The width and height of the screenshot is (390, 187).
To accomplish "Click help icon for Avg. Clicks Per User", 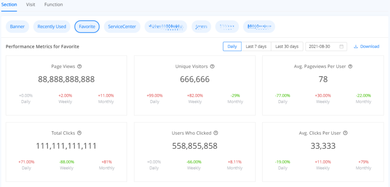I will pos(345,133).
